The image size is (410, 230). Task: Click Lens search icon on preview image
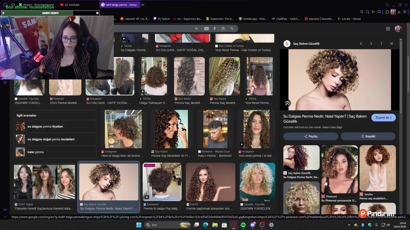pyautogui.click(x=287, y=103)
